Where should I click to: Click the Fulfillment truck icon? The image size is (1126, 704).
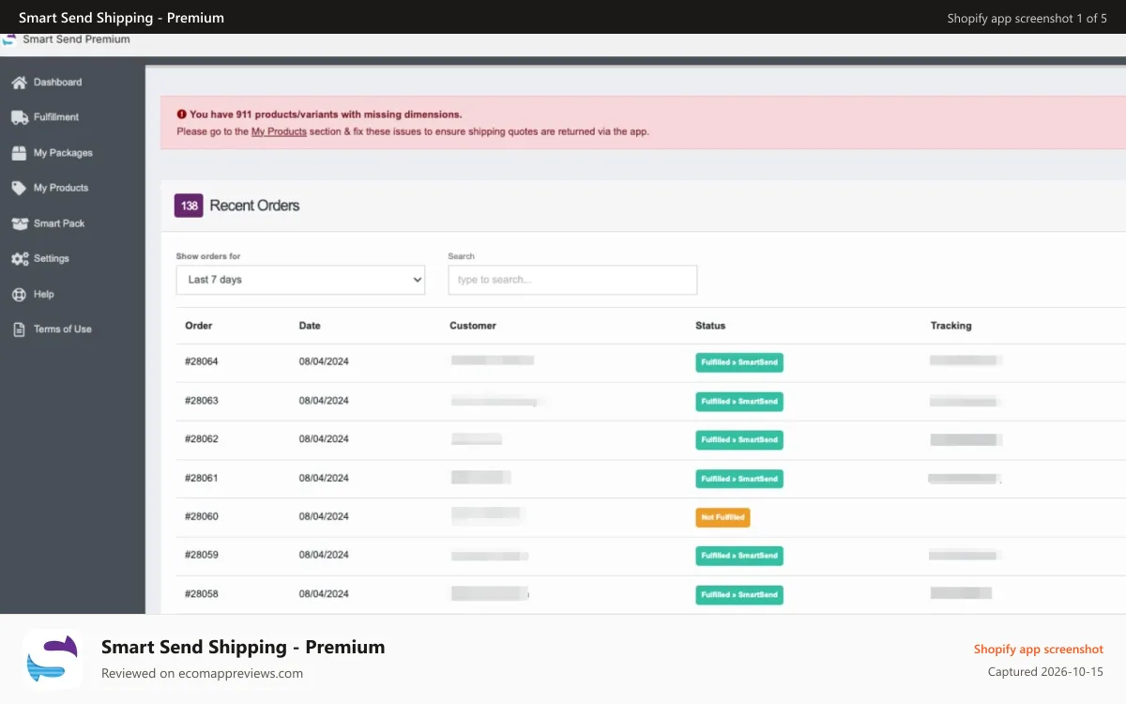(x=19, y=117)
